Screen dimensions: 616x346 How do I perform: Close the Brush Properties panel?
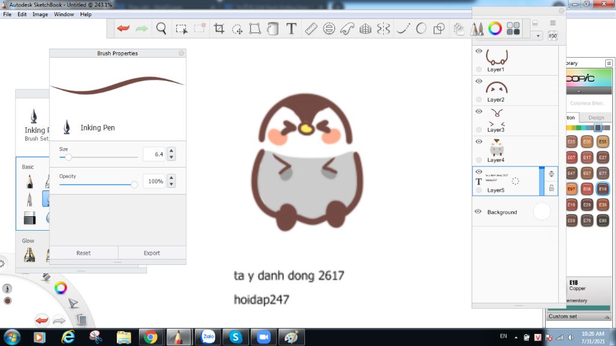[181, 53]
